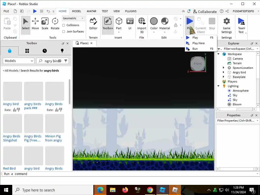Select the Scale tool
260x195 pixels.
(45, 24)
